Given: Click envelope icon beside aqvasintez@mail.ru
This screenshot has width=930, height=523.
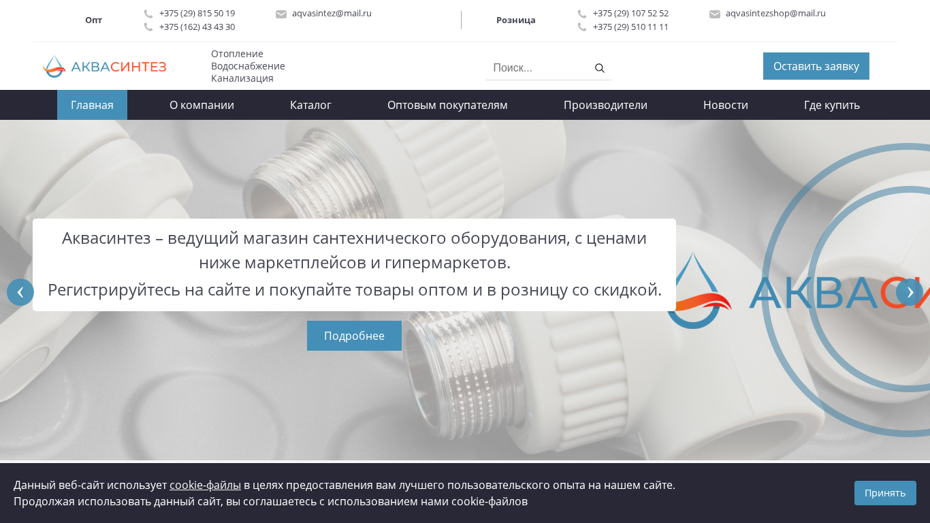Looking at the screenshot, I should point(281,14).
